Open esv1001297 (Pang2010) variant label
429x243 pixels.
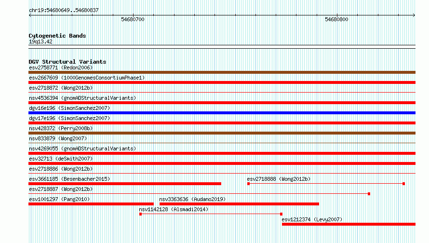click(x=59, y=199)
